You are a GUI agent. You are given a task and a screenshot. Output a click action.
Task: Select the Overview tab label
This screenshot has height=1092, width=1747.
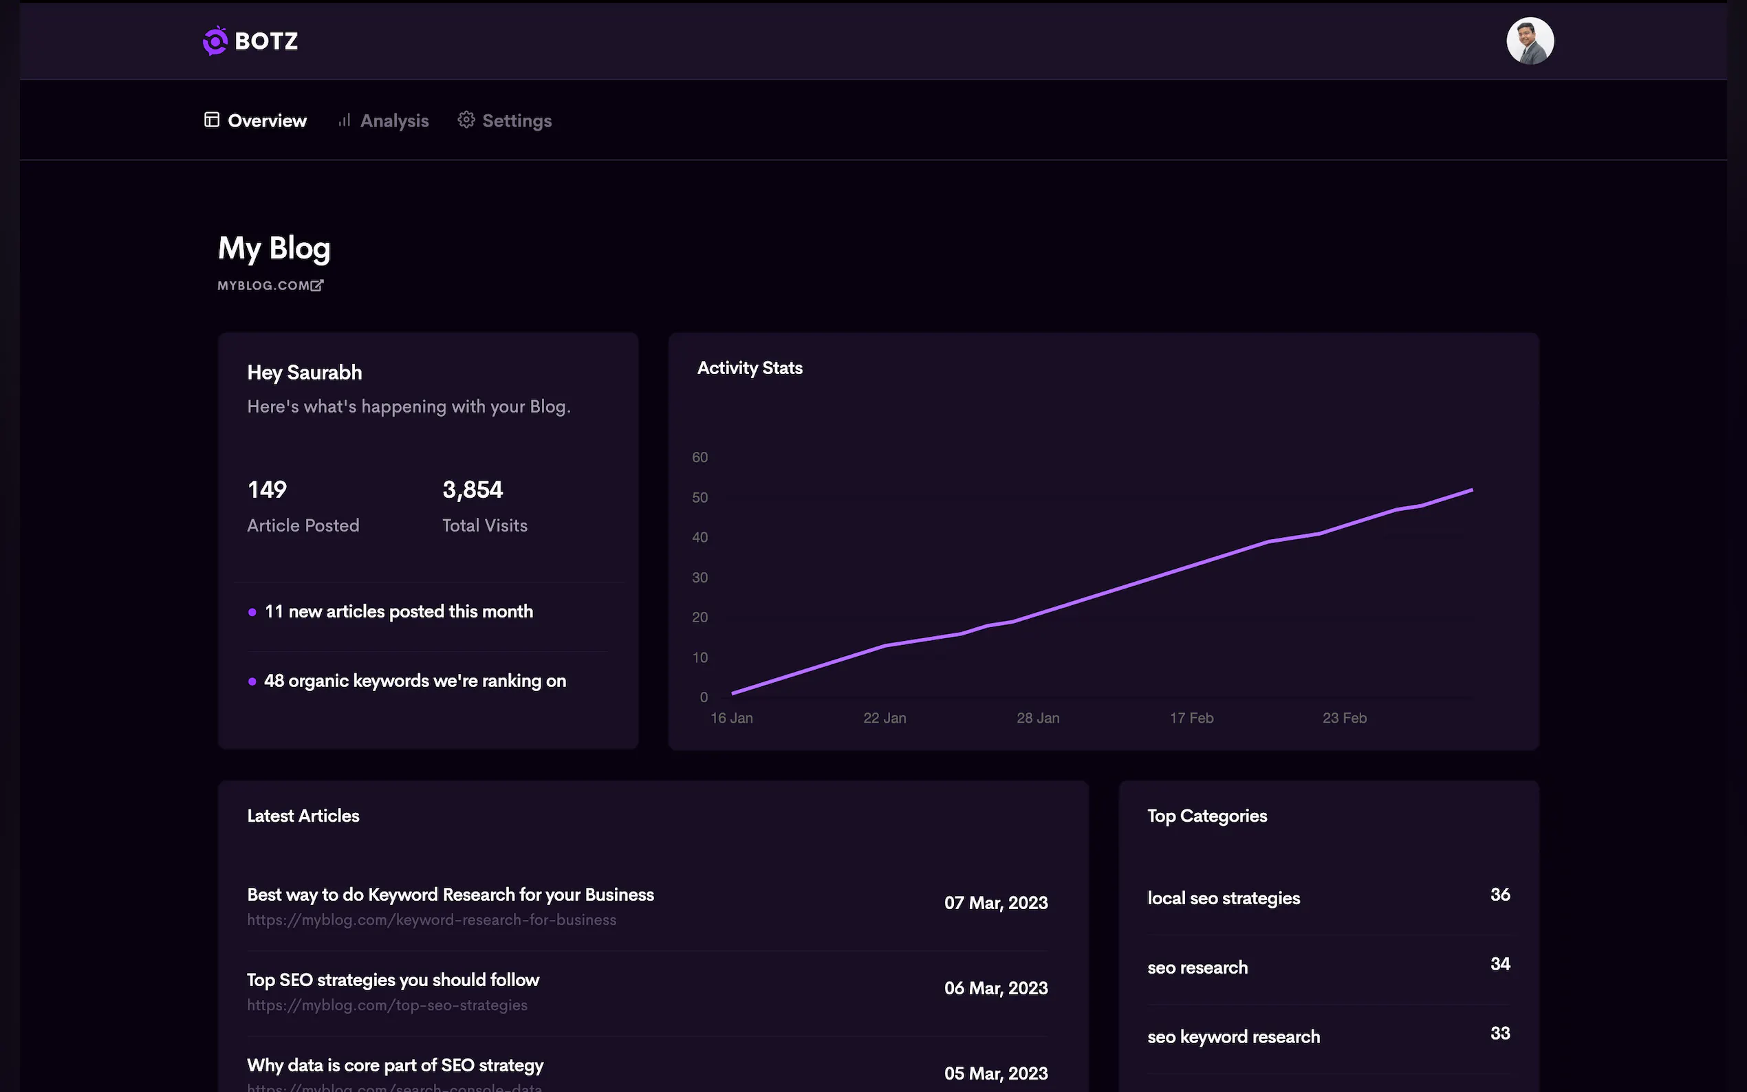[x=268, y=120]
